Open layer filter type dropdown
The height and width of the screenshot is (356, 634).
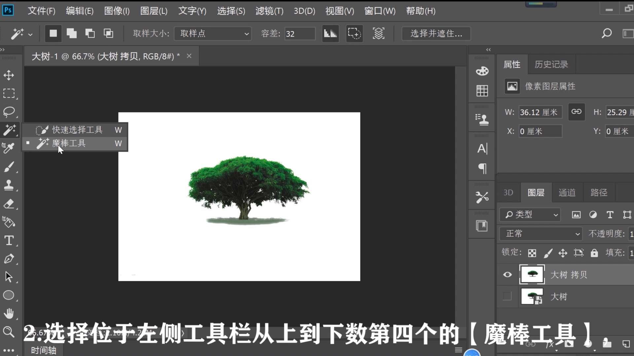coord(530,215)
